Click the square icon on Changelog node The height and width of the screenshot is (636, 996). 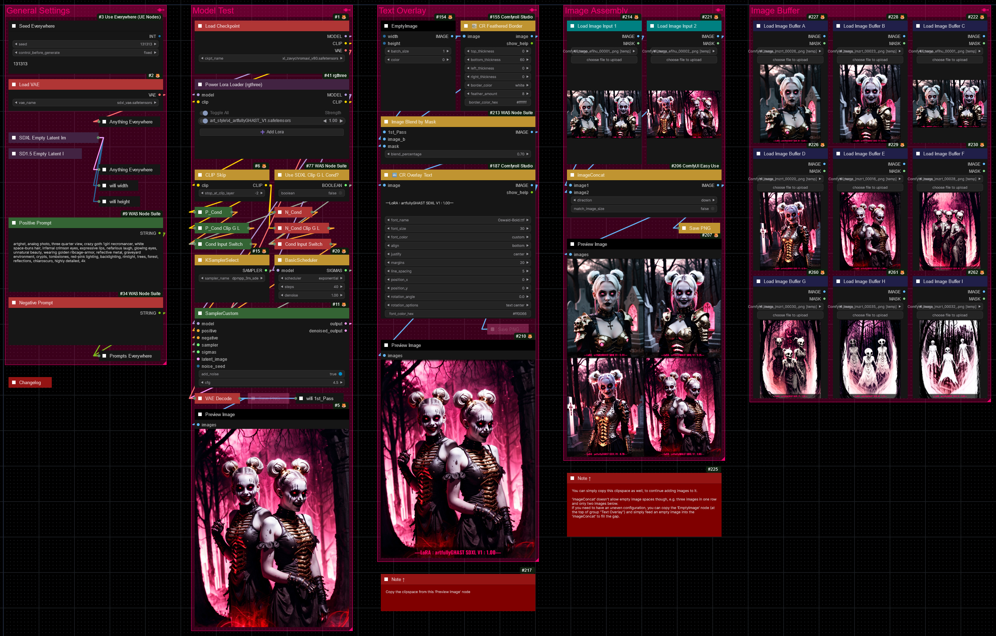[x=14, y=383]
